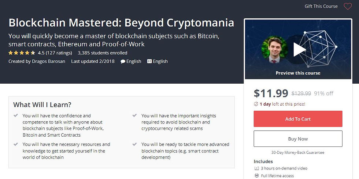Add the course to cart

point(298,119)
